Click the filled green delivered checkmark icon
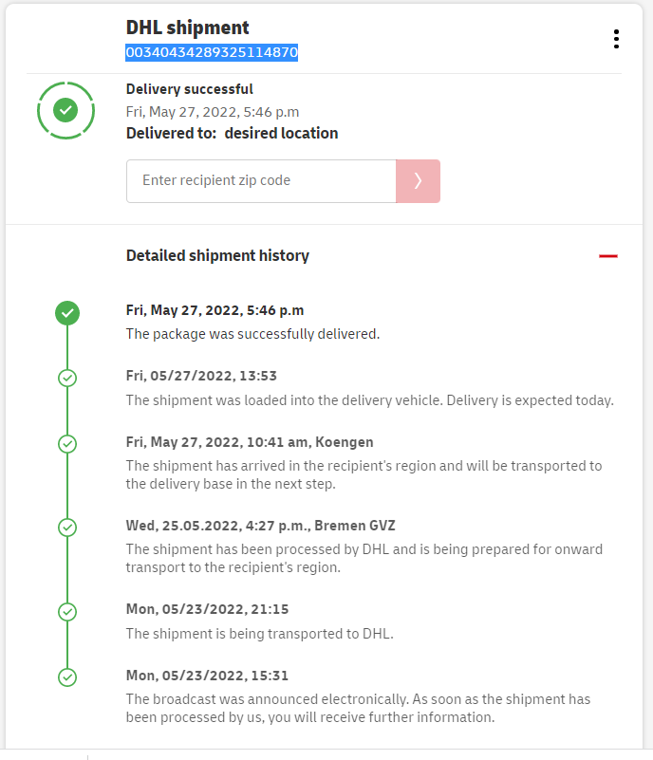This screenshot has width=653, height=760. point(67,312)
